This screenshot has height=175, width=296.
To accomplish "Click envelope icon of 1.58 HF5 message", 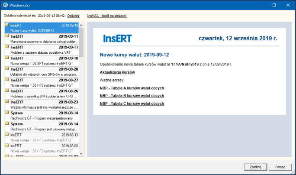I will 7,79.
